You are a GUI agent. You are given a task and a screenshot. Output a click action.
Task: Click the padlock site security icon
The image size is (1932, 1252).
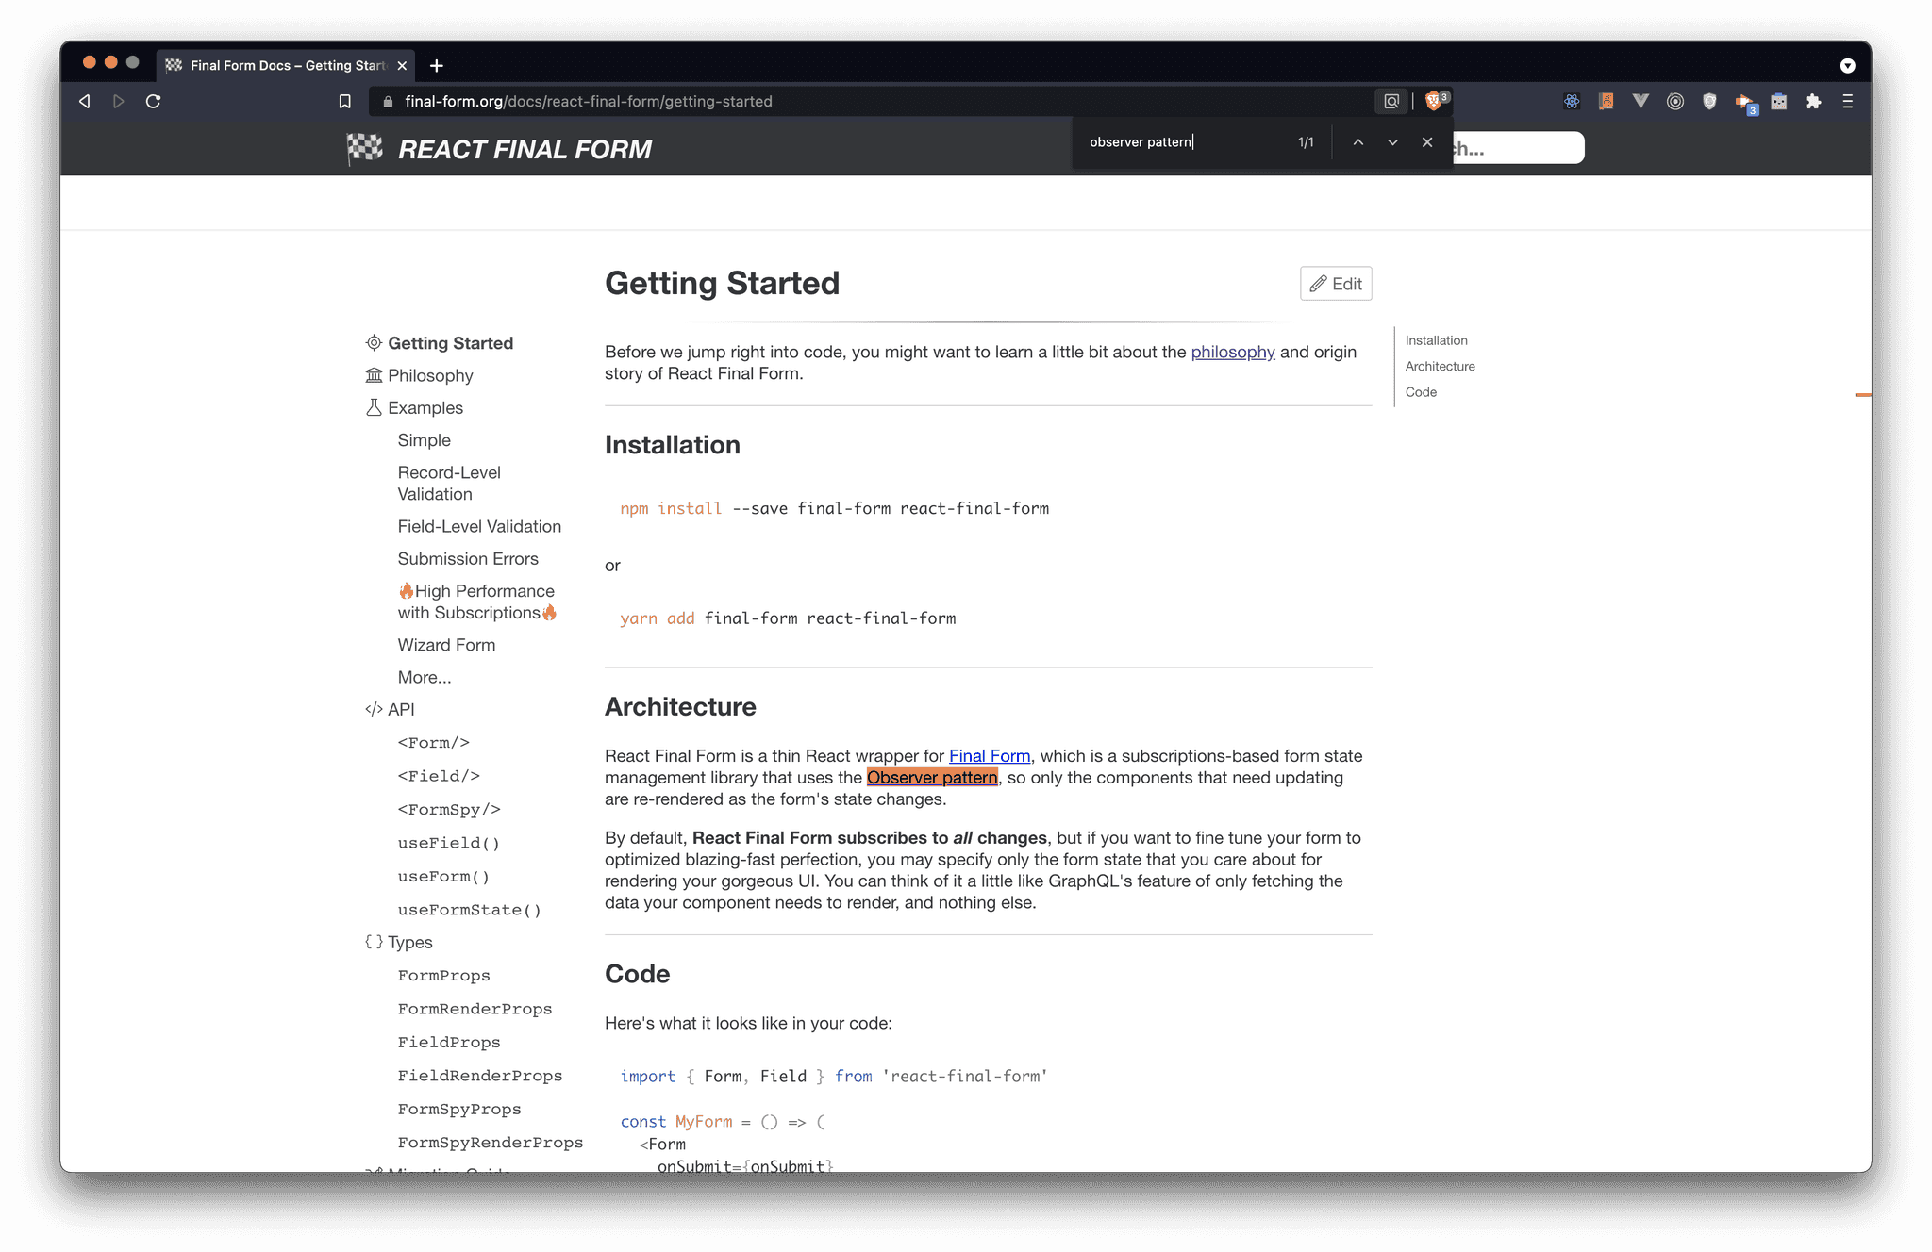point(388,102)
